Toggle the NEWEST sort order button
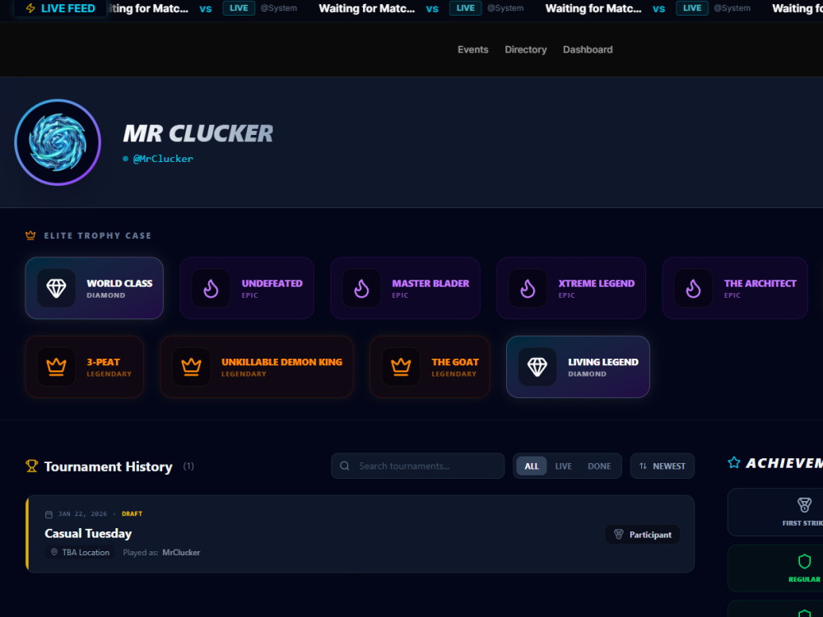This screenshot has height=617, width=823. pyautogui.click(x=663, y=466)
